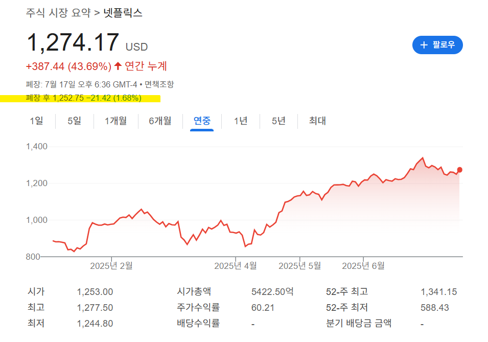Click the 2025년 2월 axis label
The width and height of the screenshot is (488, 342).
(111, 266)
